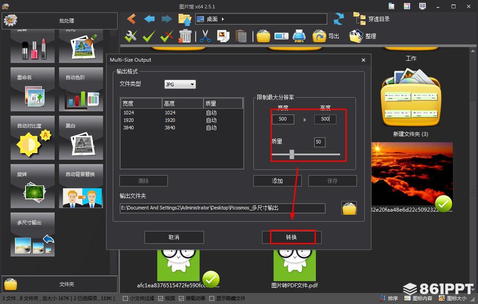The height and width of the screenshot is (304, 478).
Task: Click the 质量 column header in size list
Action: pyautogui.click(x=223, y=103)
